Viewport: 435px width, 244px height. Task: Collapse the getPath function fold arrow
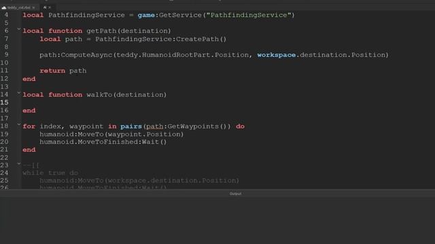(19, 28)
